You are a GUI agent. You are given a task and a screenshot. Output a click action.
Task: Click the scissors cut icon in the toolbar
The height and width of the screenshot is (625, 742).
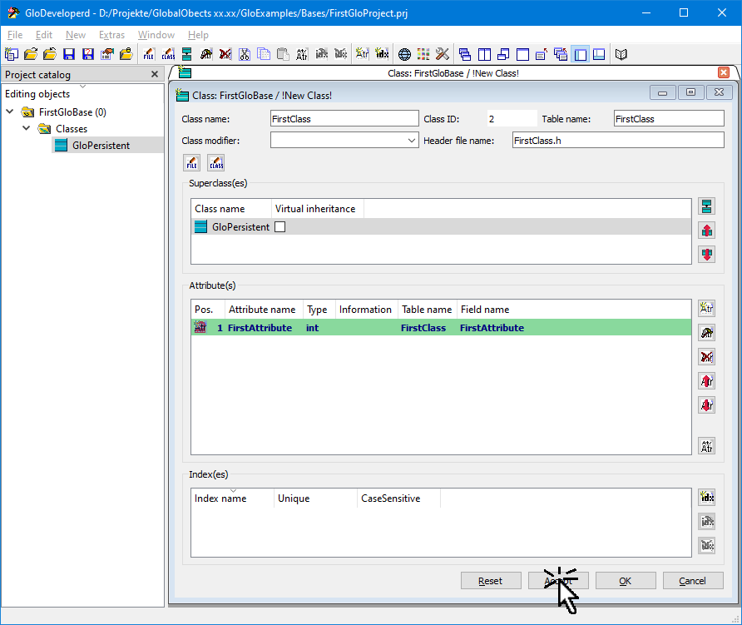[x=245, y=55]
